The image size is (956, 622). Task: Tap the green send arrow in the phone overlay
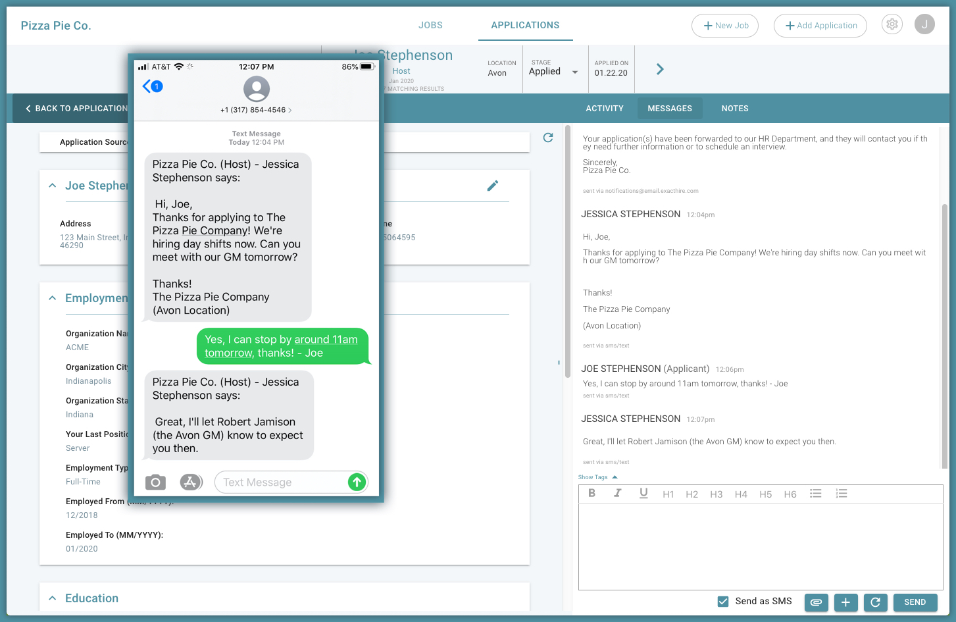(357, 482)
